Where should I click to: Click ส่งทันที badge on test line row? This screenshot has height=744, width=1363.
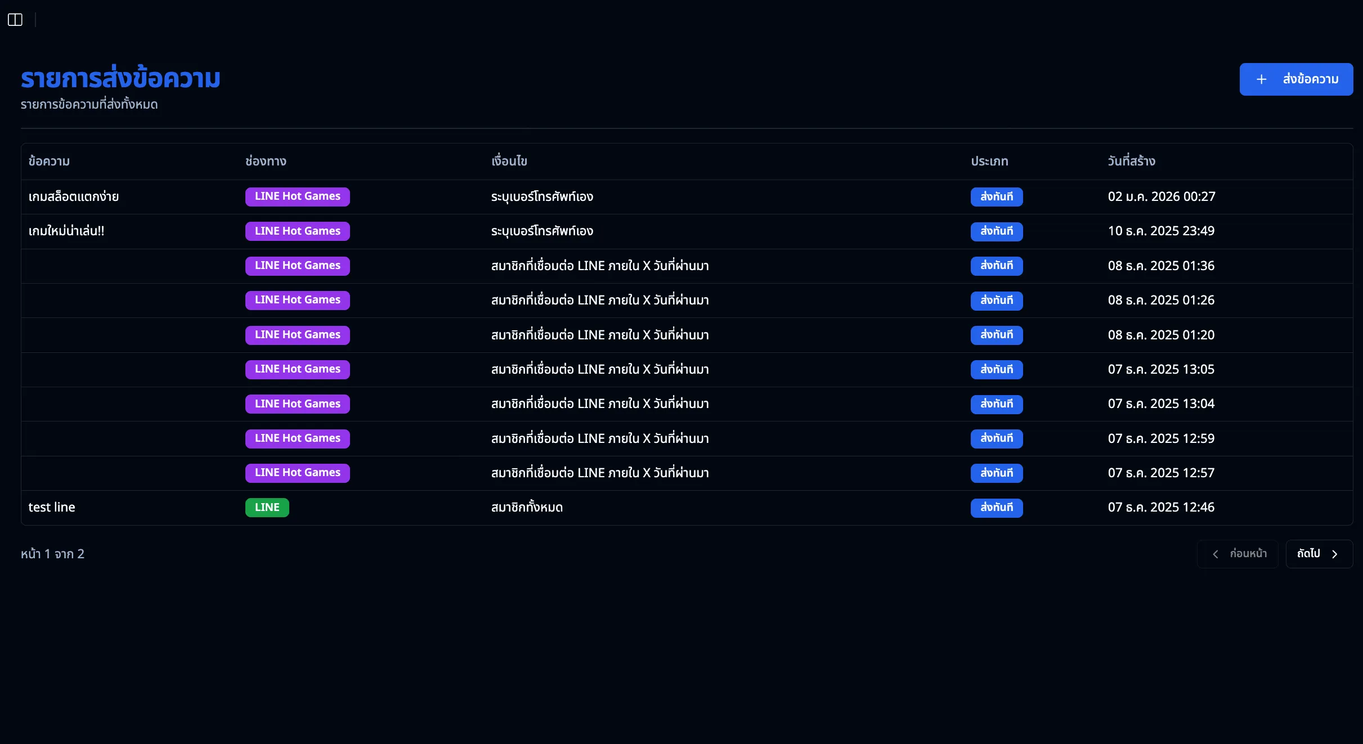coord(996,507)
